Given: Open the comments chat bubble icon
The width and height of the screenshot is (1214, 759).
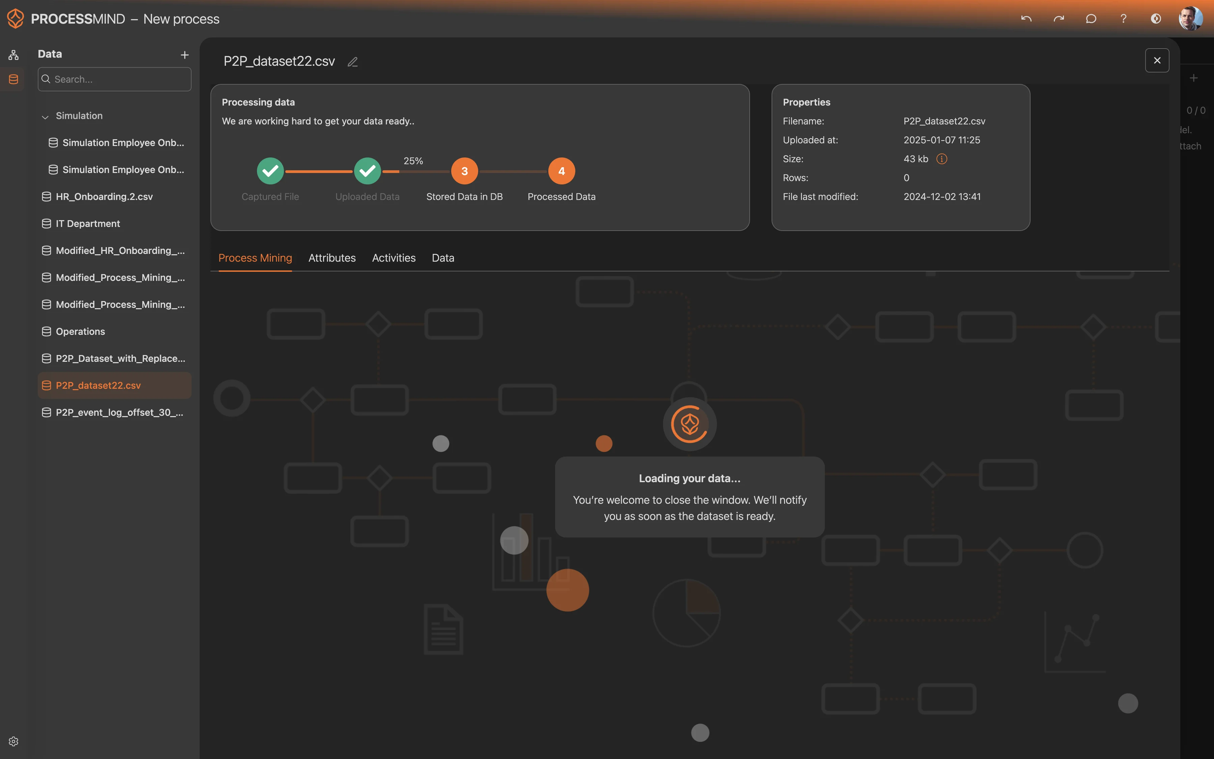Looking at the screenshot, I should point(1091,19).
